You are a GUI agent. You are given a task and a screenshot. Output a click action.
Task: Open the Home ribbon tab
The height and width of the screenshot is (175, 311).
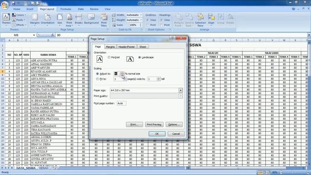tap(17, 9)
